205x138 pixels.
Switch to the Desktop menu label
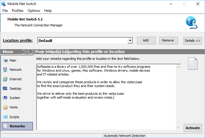(15, 89)
